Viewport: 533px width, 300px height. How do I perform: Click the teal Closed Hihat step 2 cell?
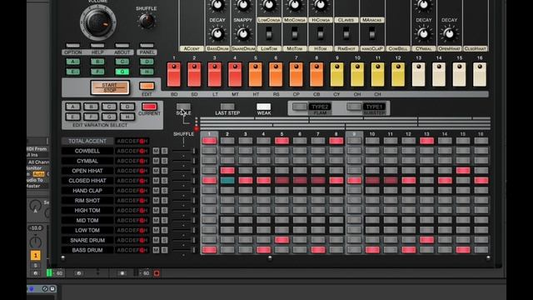pos(227,181)
